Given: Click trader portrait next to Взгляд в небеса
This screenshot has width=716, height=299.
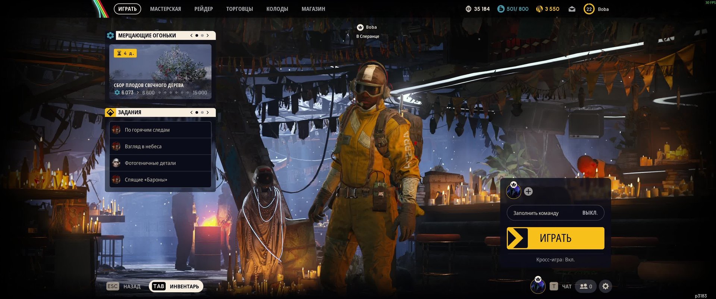Looking at the screenshot, I should tap(116, 147).
